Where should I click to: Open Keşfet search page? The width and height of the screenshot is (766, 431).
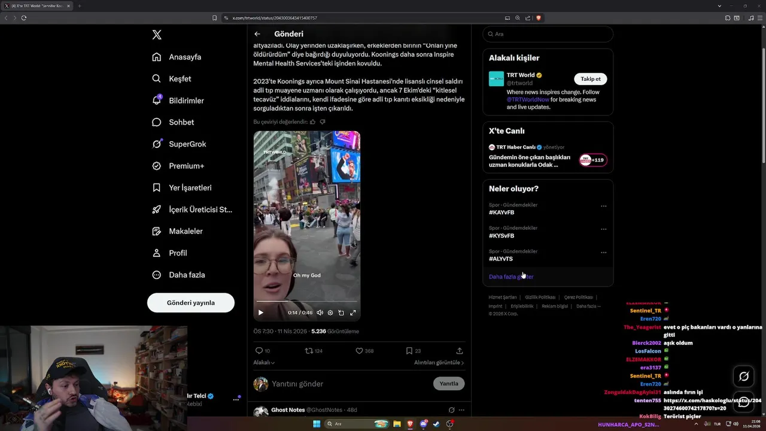pyautogui.click(x=171, y=78)
